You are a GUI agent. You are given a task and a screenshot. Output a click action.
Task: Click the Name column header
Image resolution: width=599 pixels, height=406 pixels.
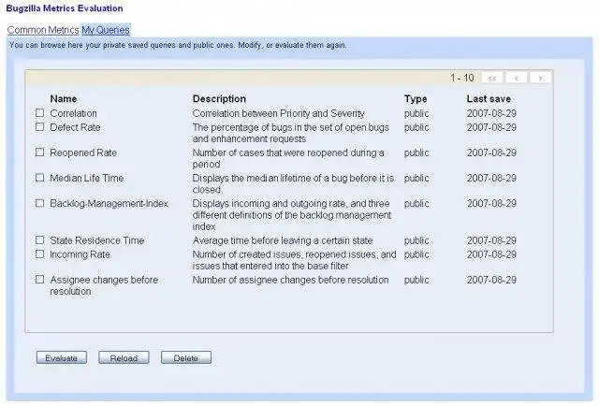pos(63,98)
